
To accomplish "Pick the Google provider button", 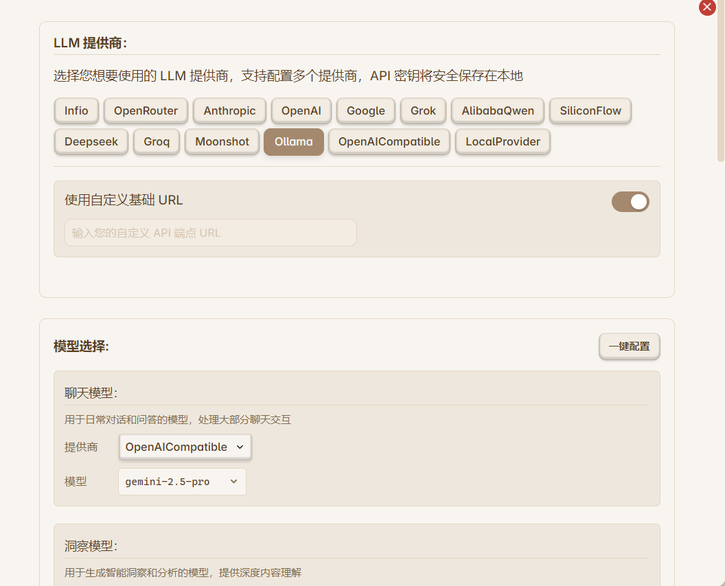I will (366, 111).
